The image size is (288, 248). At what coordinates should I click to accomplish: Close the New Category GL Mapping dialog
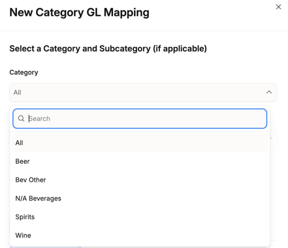(278, 7)
